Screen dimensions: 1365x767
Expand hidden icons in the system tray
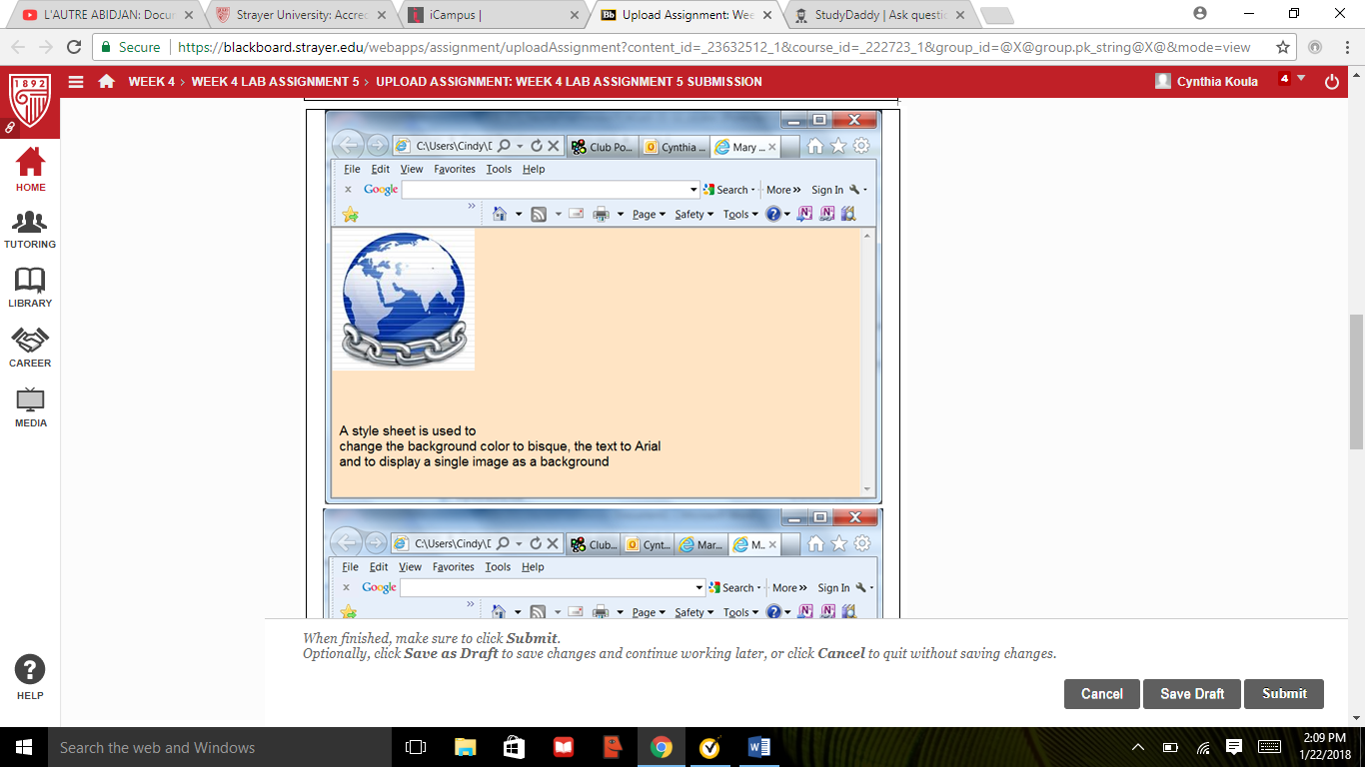pyautogui.click(x=1138, y=746)
